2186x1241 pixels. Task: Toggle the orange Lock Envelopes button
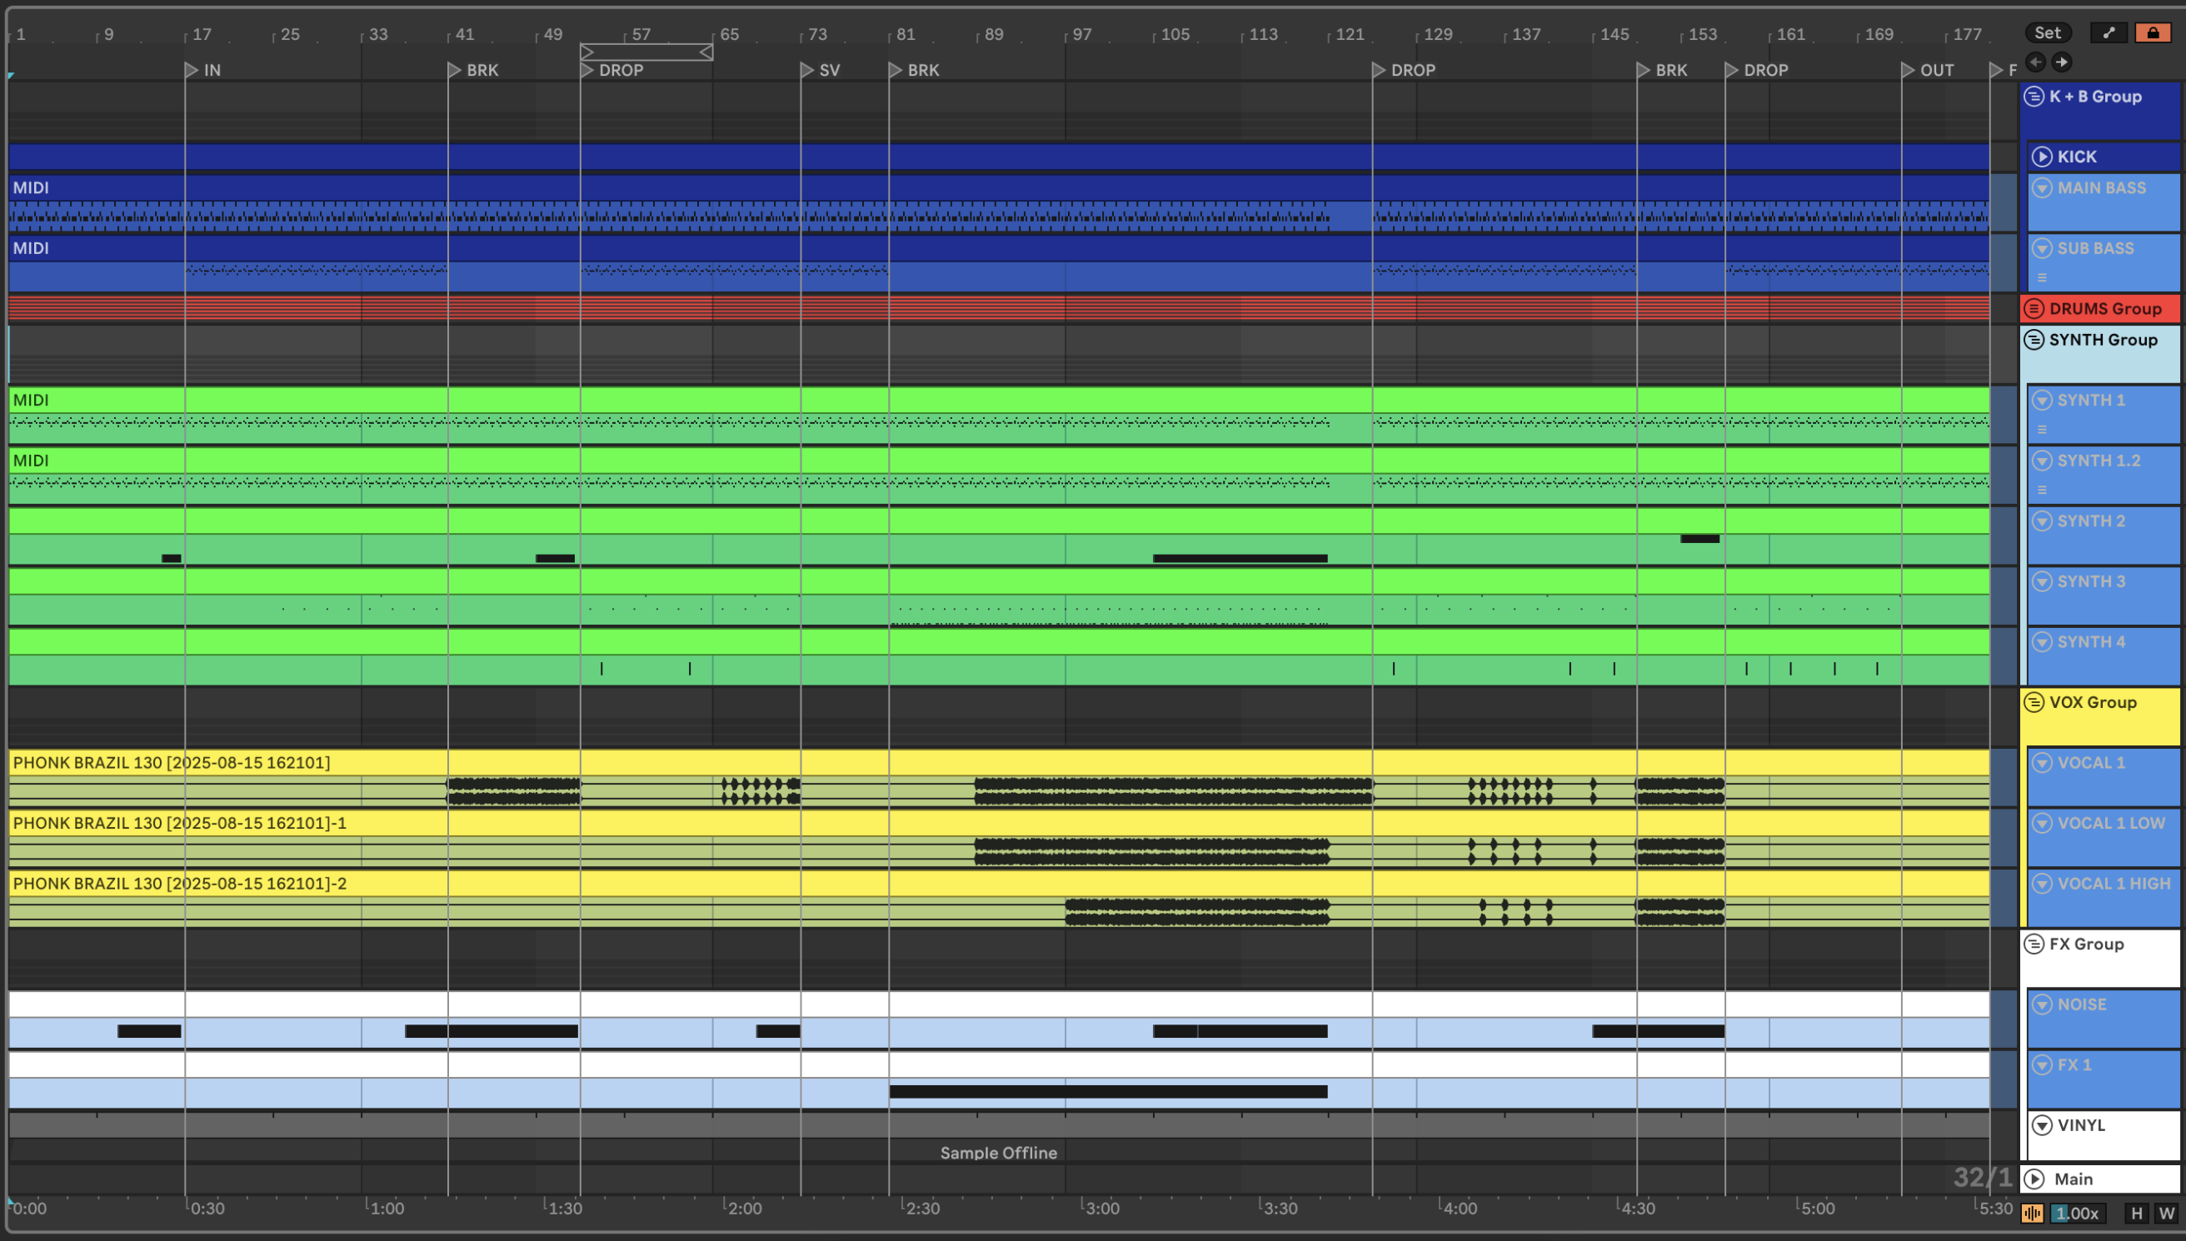click(2152, 32)
